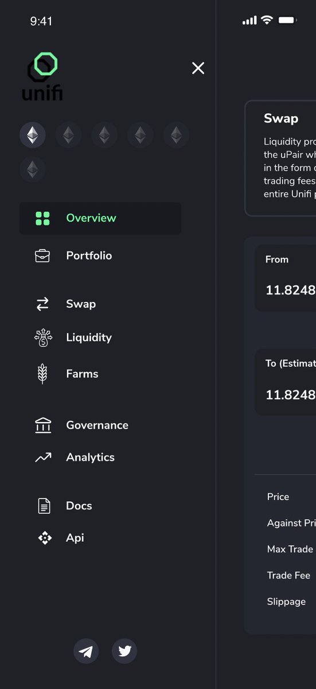316x689 pixels.
Task: Open the Telegram link button
Action: [x=86, y=651]
